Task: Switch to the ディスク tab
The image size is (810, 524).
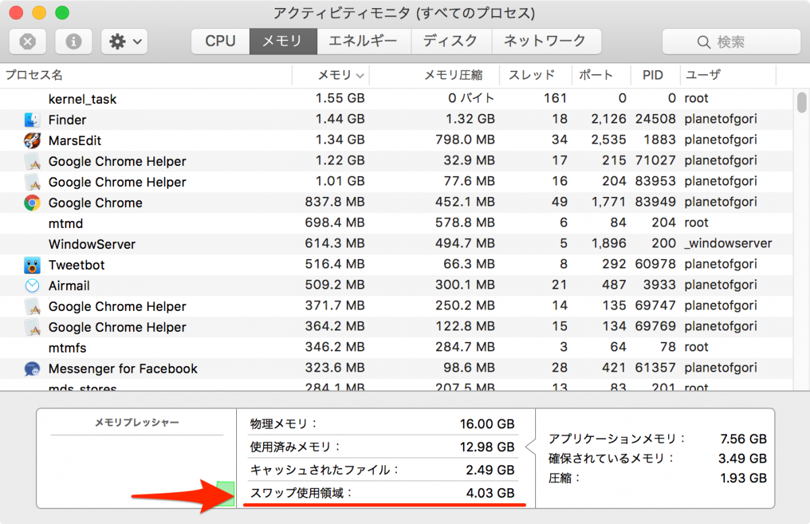Action: pyautogui.click(x=451, y=41)
